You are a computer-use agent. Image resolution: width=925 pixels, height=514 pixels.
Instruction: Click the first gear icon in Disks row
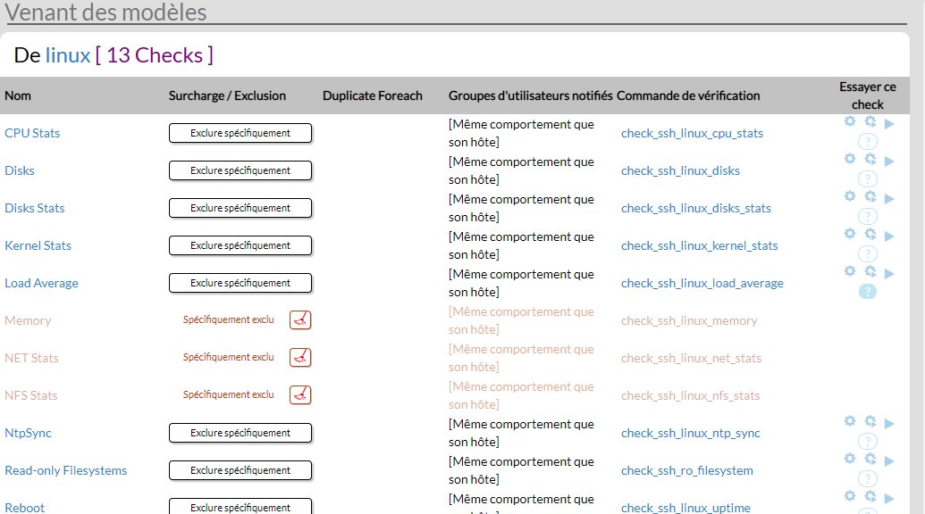coord(850,159)
